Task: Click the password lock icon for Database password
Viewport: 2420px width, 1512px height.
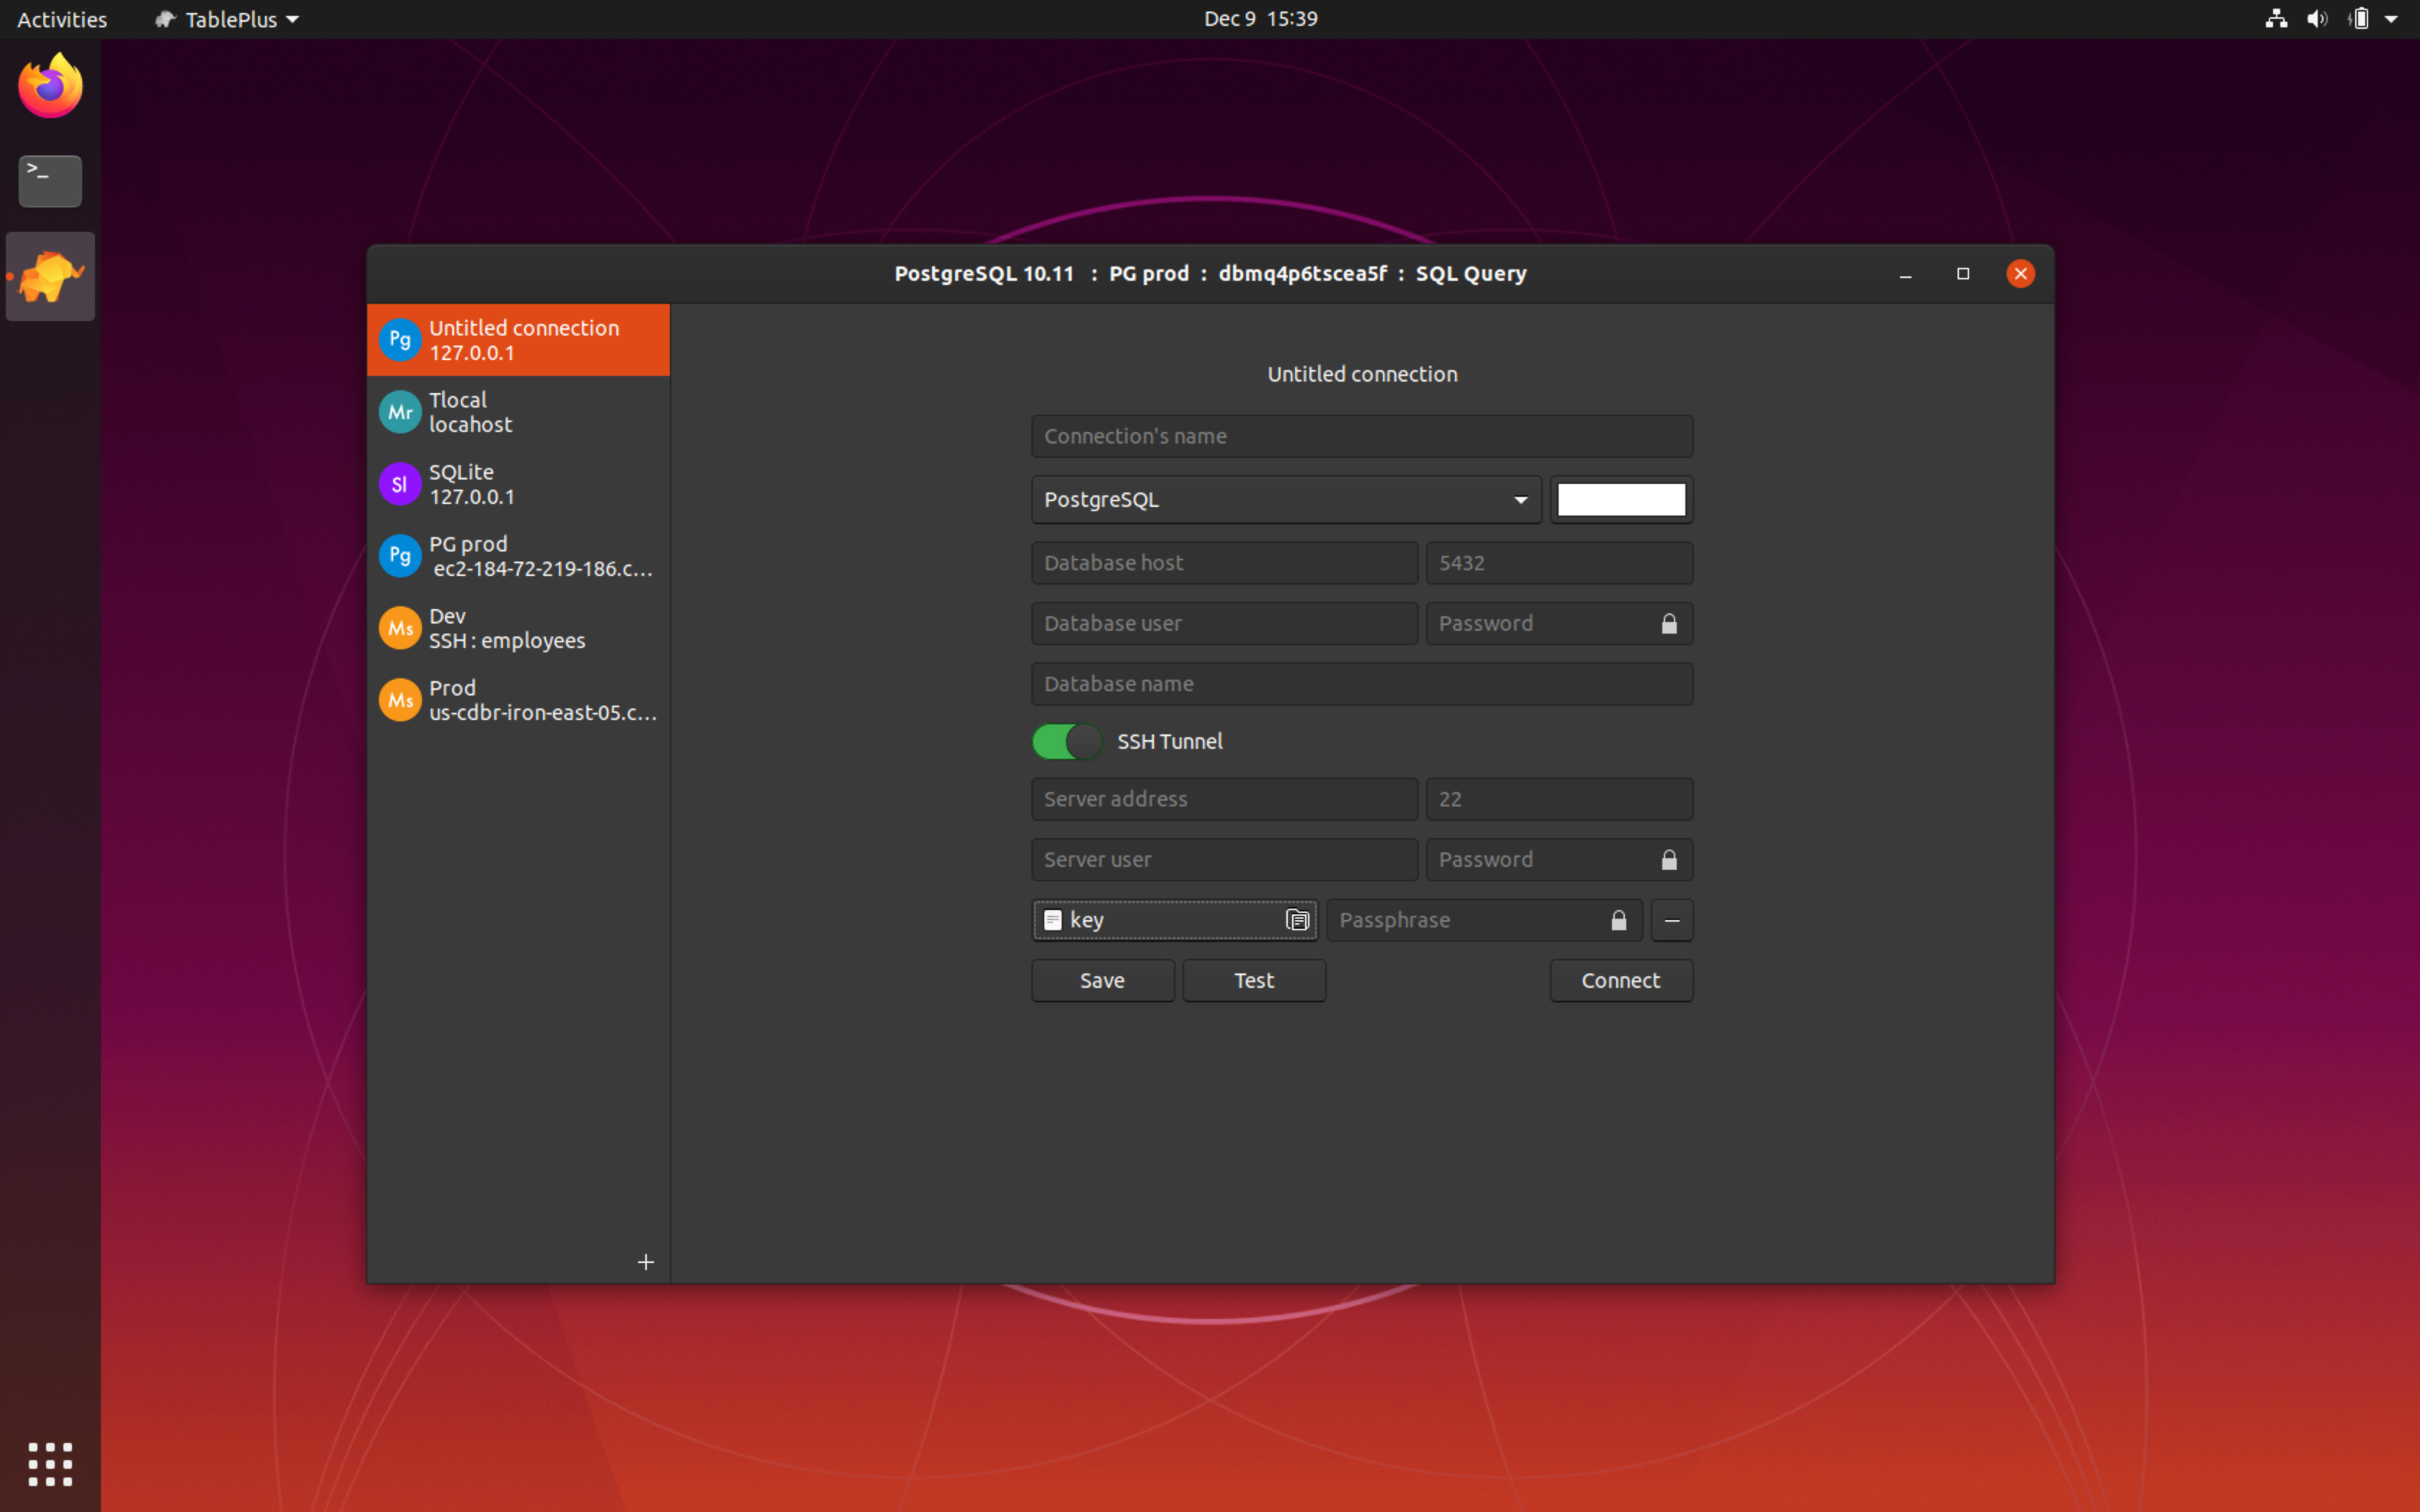Action: [1667, 624]
